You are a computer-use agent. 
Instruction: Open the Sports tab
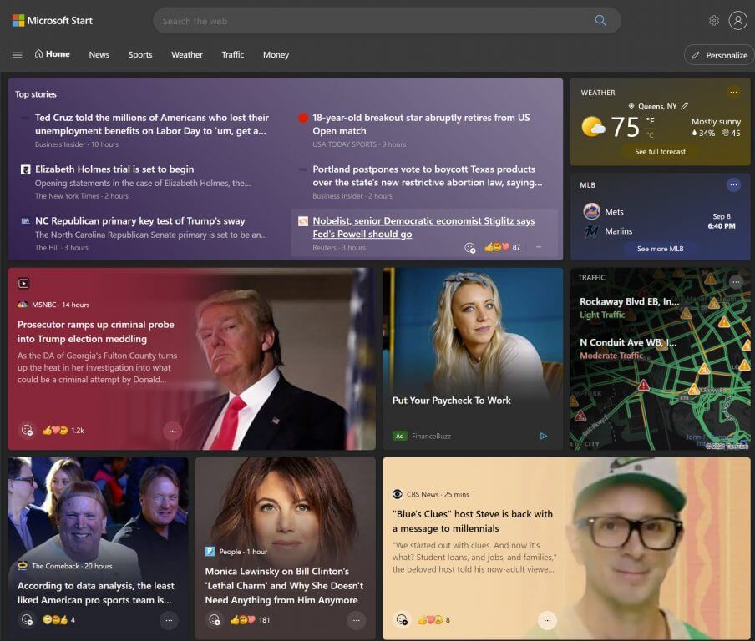tap(140, 55)
